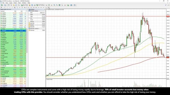Toggle the Navigator panel icon
This screenshot has height=95, width=170.
(x=14, y=5)
